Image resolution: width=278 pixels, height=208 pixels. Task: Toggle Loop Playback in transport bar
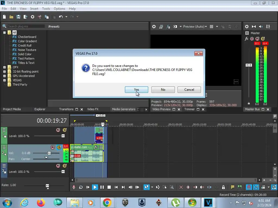tap(81, 187)
